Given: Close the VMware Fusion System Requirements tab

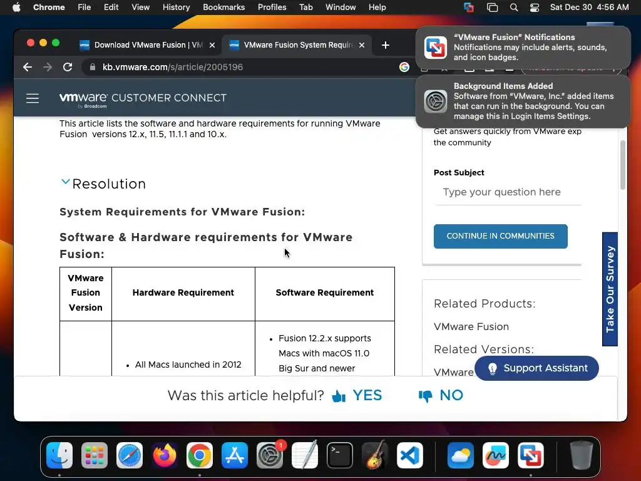Looking at the screenshot, I should [x=361, y=45].
